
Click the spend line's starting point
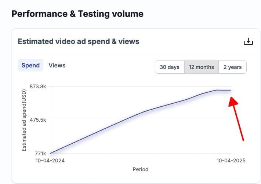pyautogui.click(x=50, y=153)
